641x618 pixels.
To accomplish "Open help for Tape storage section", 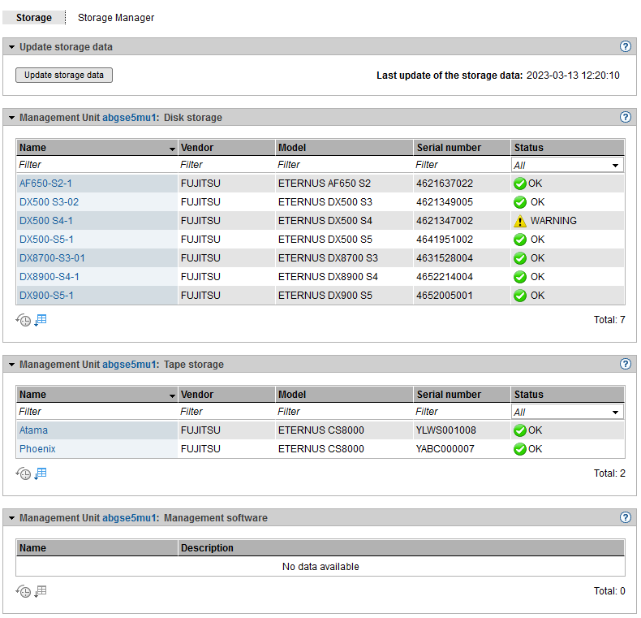I will click(625, 365).
